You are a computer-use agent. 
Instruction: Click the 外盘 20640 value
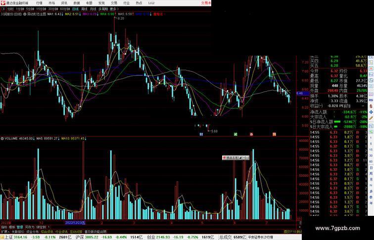(333, 91)
